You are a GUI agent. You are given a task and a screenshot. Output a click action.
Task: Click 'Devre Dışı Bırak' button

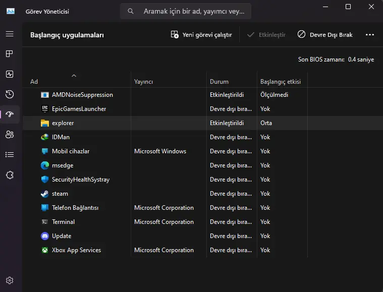tap(325, 35)
